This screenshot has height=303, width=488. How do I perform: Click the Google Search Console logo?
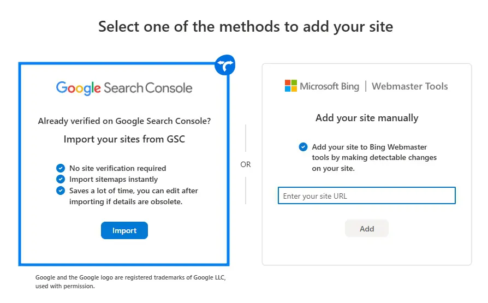tap(124, 87)
